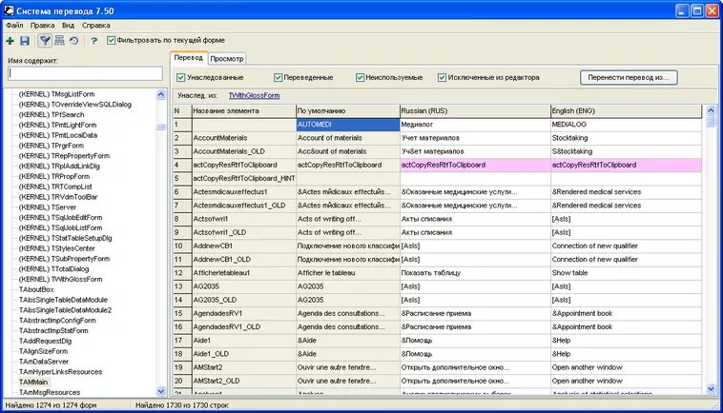Image resolution: width=723 pixels, height=413 pixels.
Task: Select (KERNEL) TRVdmToolBar in list
Action: pyautogui.click(x=57, y=197)
